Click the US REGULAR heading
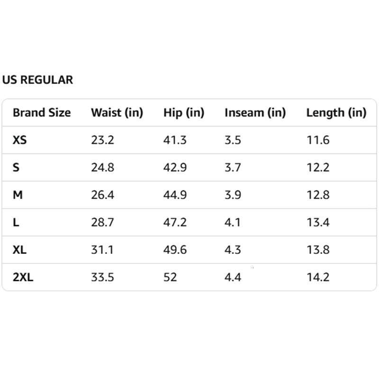Image resolution: width=379 pixels, height=379 pixels. [x=38, y=80]
